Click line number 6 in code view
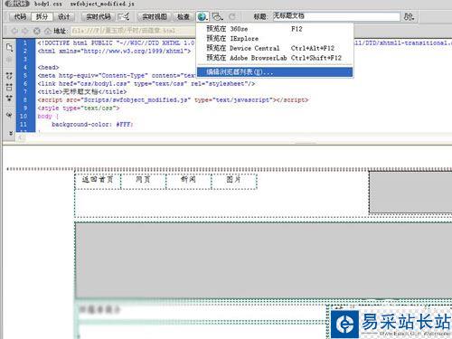452x339 pixels. pyautogui.click(x=25, y=83)
